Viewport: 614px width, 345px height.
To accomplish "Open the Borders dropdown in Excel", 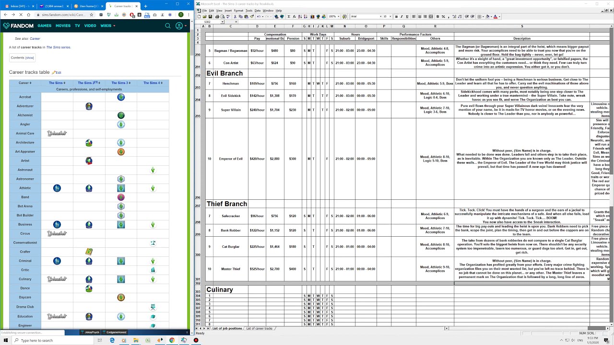I will [x=483, y=16].
